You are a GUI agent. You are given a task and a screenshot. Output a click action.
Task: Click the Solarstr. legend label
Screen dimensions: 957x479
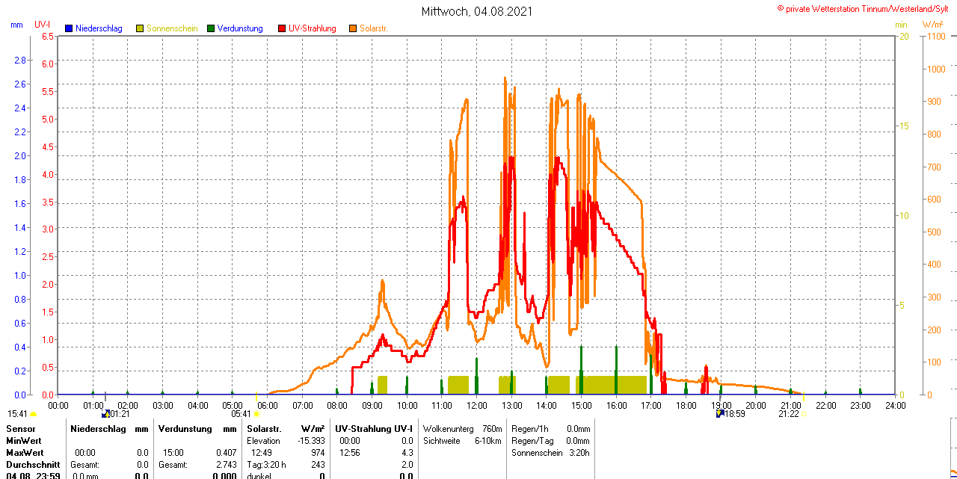[x=374, y=28]
